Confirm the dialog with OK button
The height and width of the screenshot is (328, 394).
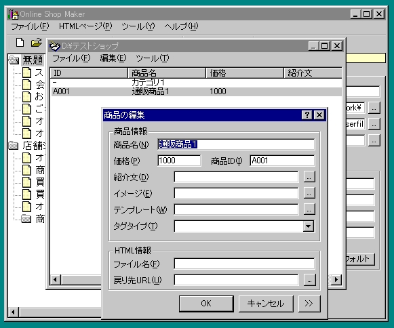click(206, 304)
